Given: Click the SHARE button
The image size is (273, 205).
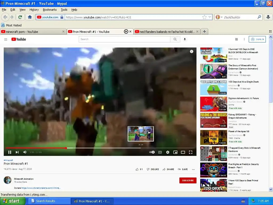Looking at the screenshot, I should pyautogui.click(x=168, y=169).
